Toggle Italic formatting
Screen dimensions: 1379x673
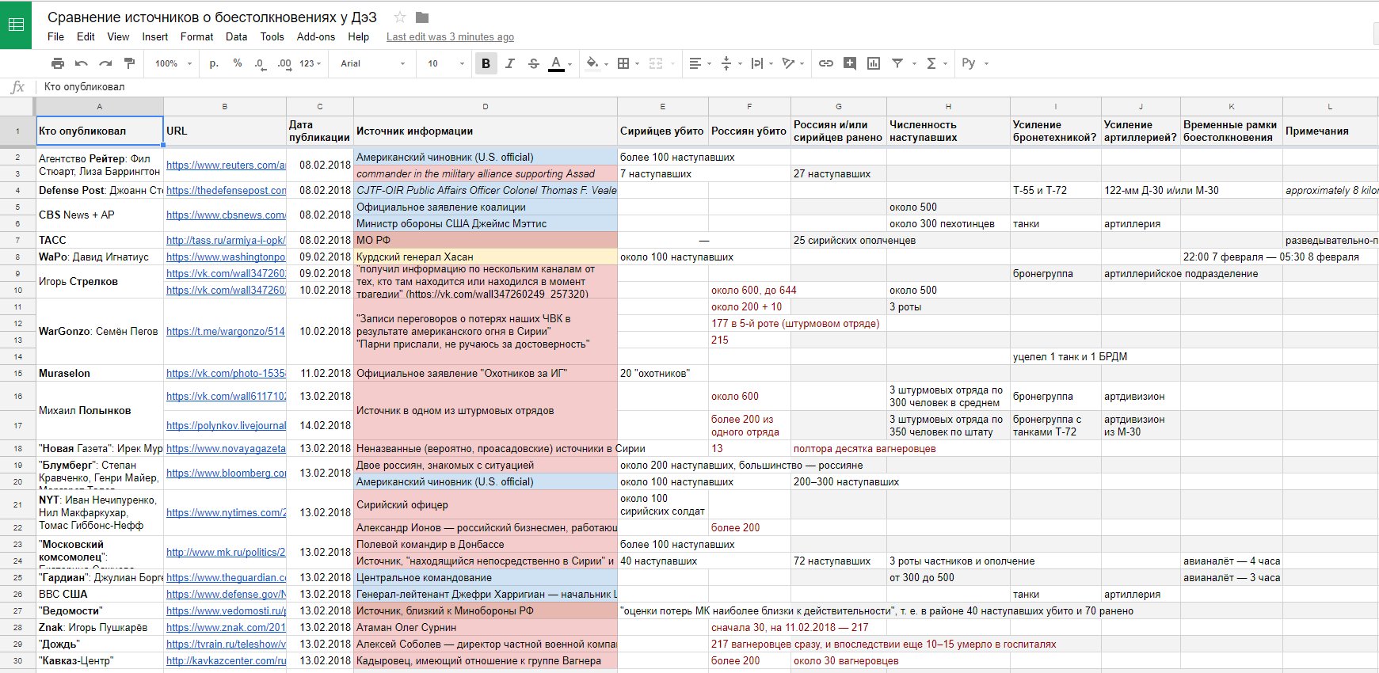pos(509,63)
